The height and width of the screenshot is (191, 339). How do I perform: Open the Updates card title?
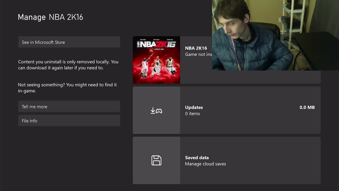click(194, 107)
